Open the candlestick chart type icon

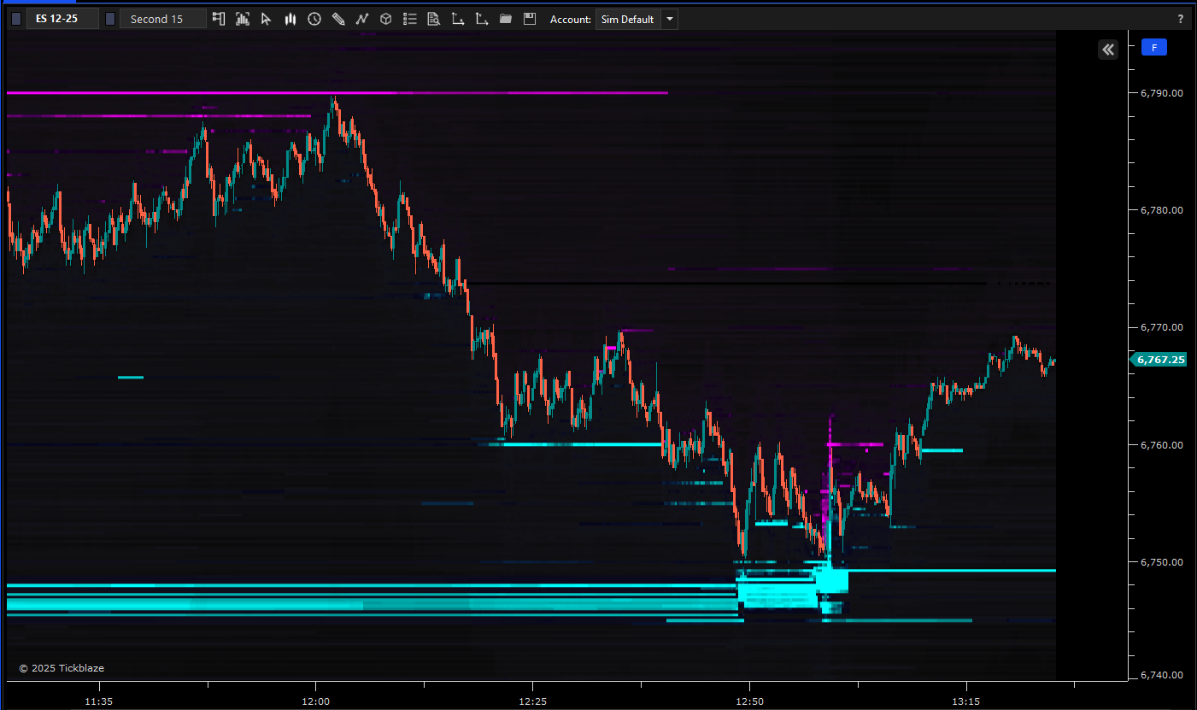(290, 19)
